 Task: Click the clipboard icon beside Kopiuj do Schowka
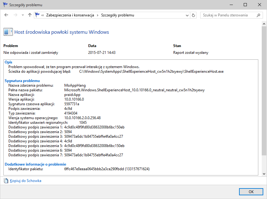coord(6,181)
